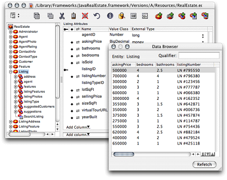Click the New Attribute toolbar icon

coord(170,16)
